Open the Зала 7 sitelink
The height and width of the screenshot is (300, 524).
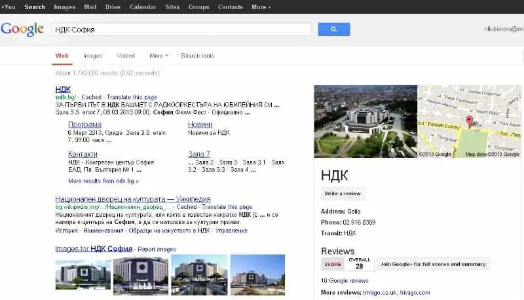[x=199, y=154]
